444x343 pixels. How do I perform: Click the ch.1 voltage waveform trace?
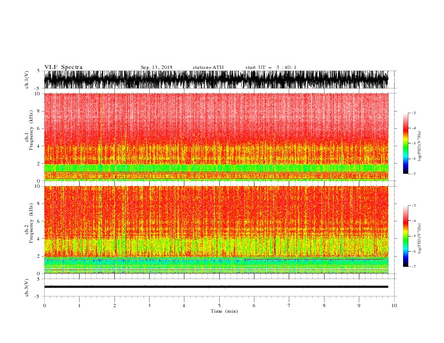coord(216,80)
